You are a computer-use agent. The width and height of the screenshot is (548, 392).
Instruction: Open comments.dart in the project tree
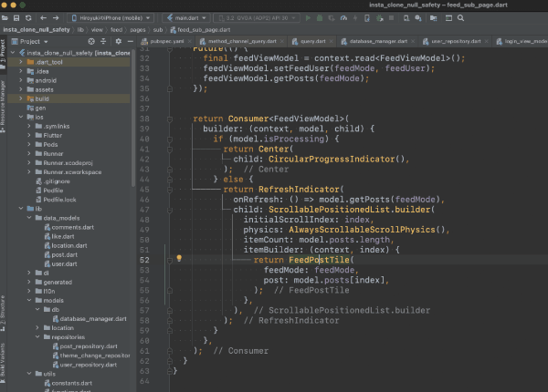(x=72, y=227)
